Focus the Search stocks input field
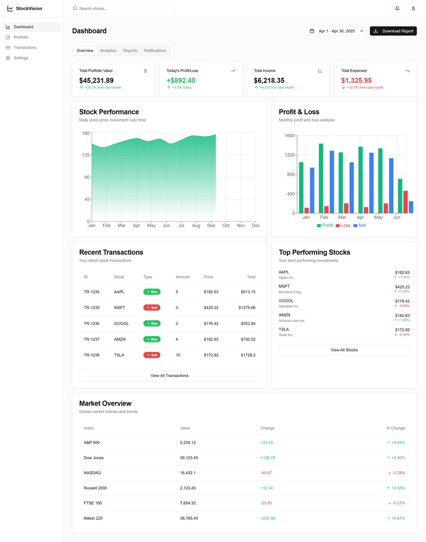The image size is (426, 542). (x=123, y=8)
